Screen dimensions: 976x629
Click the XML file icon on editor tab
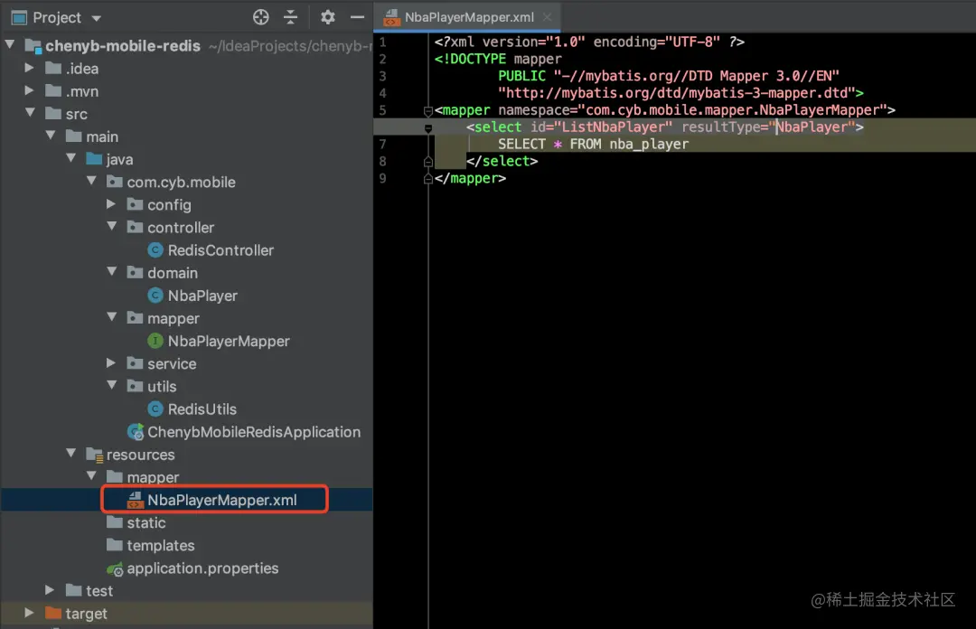click(x=391, y=17)
